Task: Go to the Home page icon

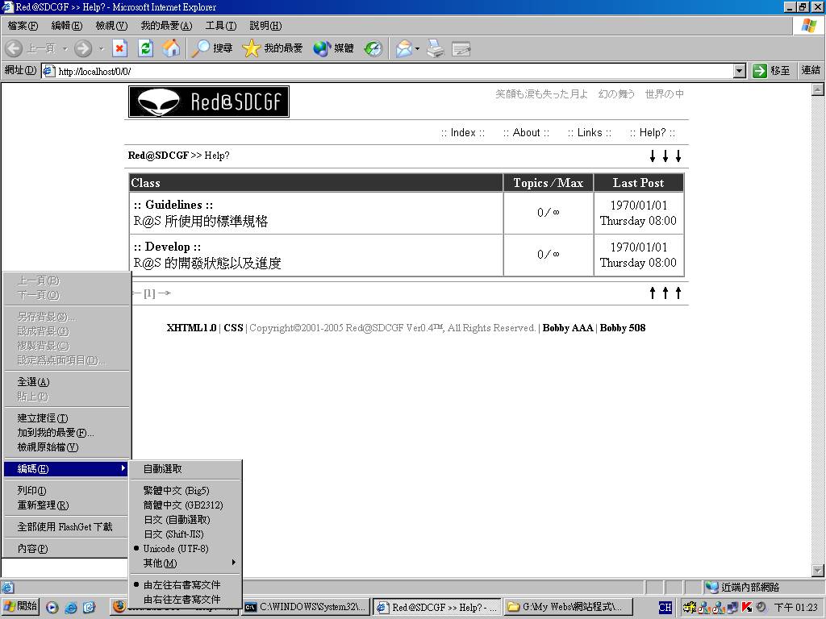Action: [x=171, y=48]
